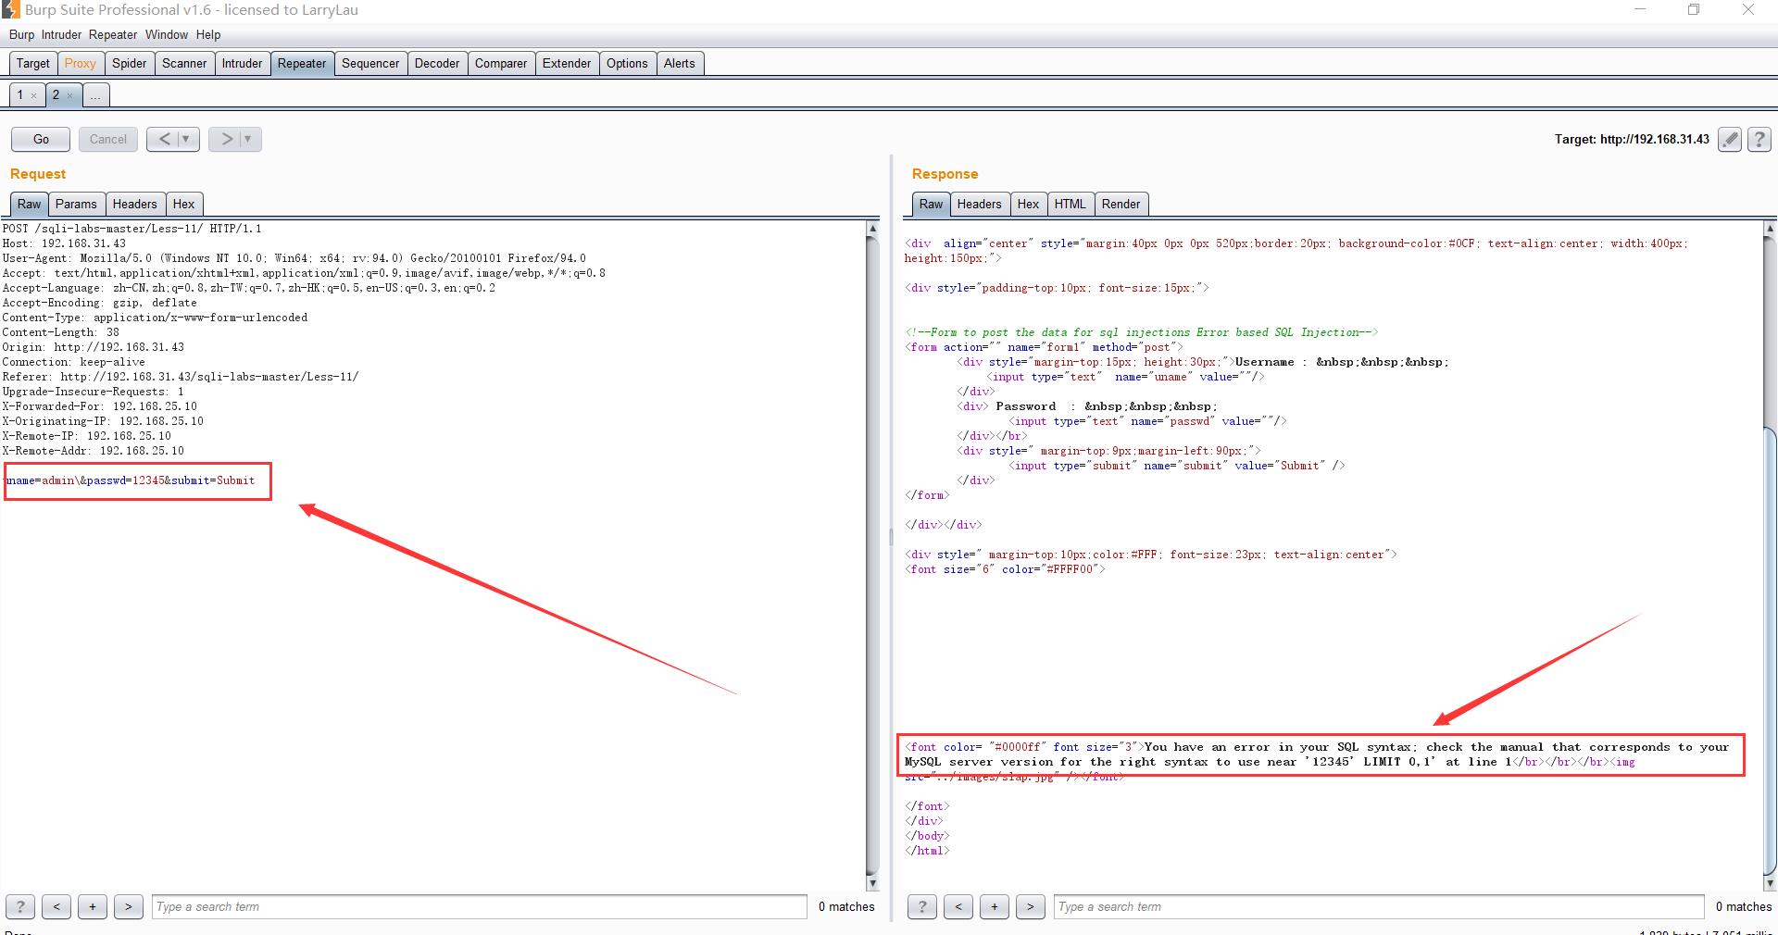Open the Intruder menu in menu bar
The height and width of the screenshot is (935, 1778).
tap(61, 34)
